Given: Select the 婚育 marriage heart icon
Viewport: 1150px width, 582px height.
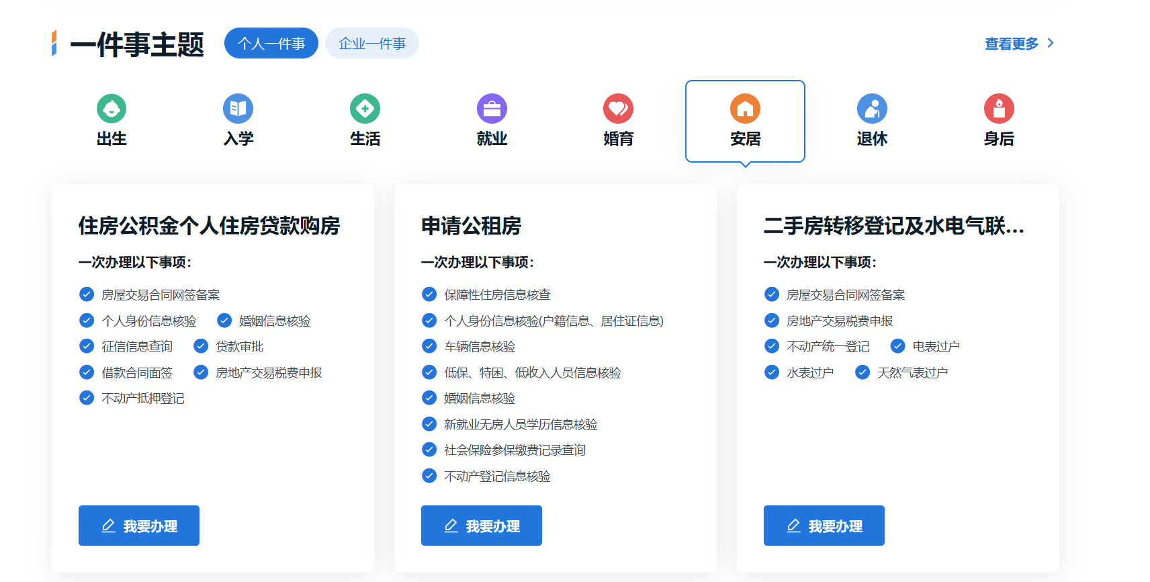Looking at the screenshot, I should pos(618,108).
